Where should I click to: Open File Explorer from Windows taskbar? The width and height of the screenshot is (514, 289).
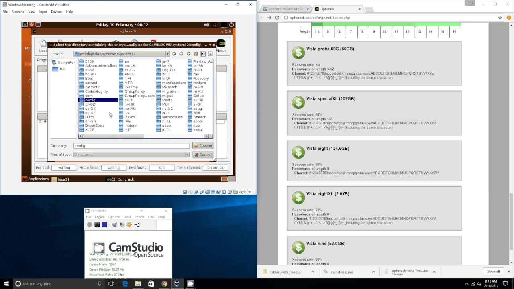138,284
